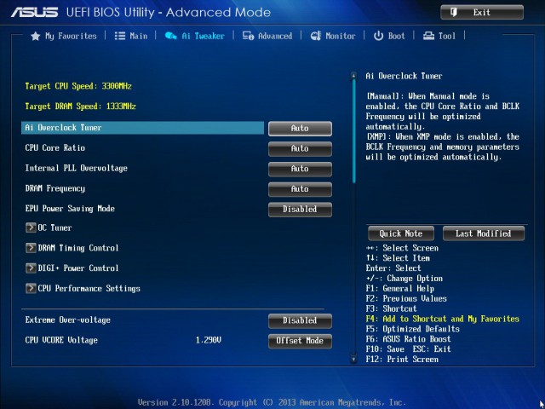Click arrow icon beside OC Tuner
Image resolution: width=545 pixels, height=409 pixels.
31,228
